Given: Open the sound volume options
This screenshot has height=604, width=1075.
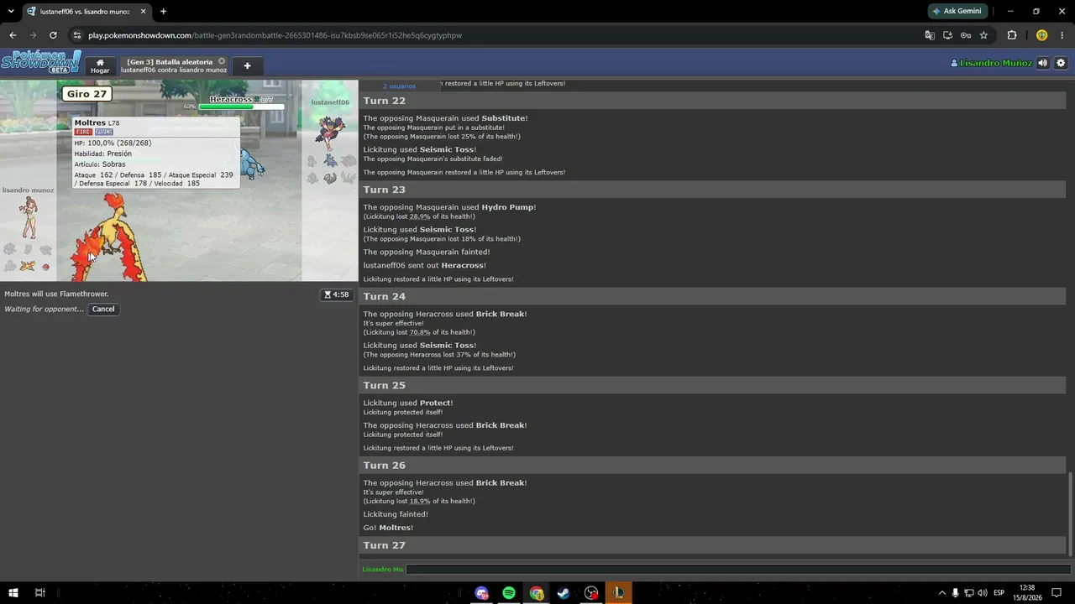Looking at the screenshot, I should (x=1042, y=63).
